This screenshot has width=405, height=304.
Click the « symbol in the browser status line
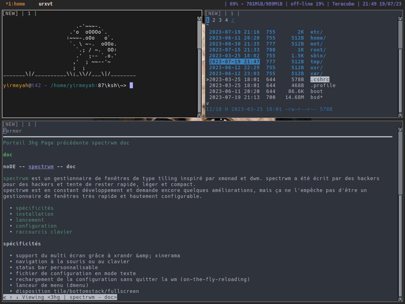5,297
